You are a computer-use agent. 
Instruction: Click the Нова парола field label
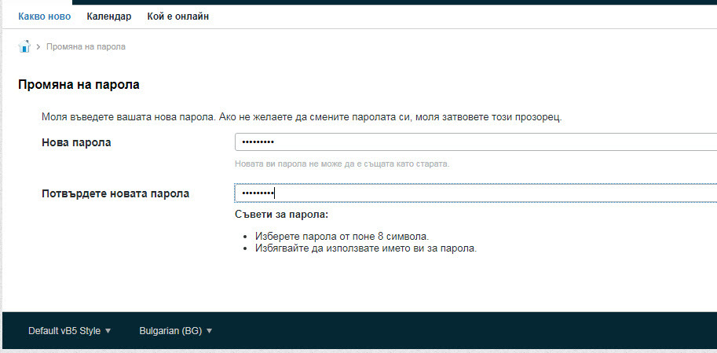[x=76, y=142]
